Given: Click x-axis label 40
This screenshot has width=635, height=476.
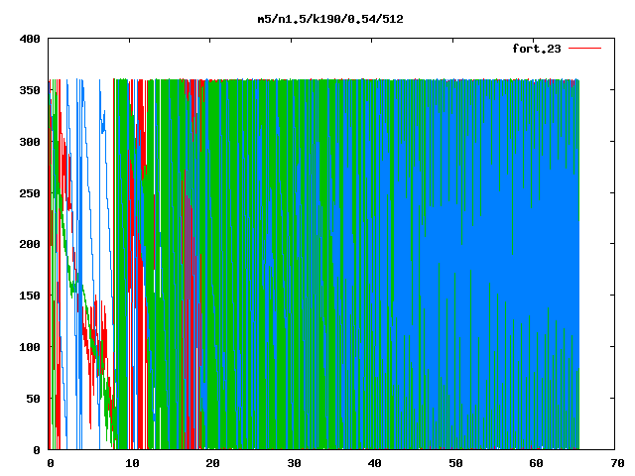Looking at the screenshot, I should click(375, 463).
